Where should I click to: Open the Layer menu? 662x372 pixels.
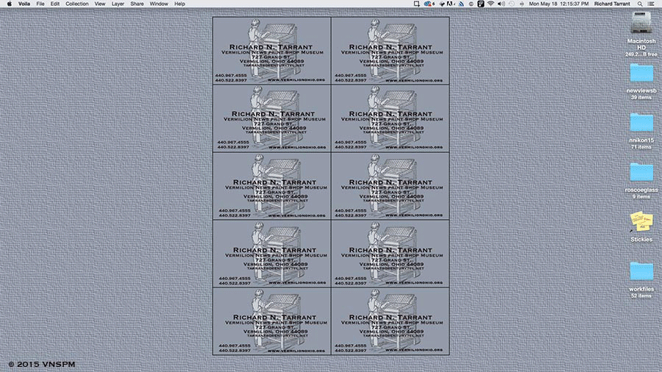pyautogui.click(x=118, y=4)
